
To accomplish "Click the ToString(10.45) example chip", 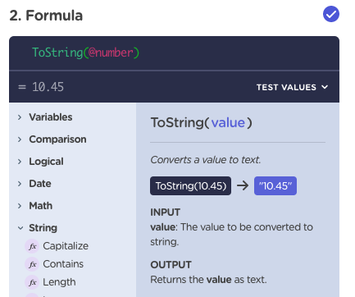I will click(x=190, y=185).
